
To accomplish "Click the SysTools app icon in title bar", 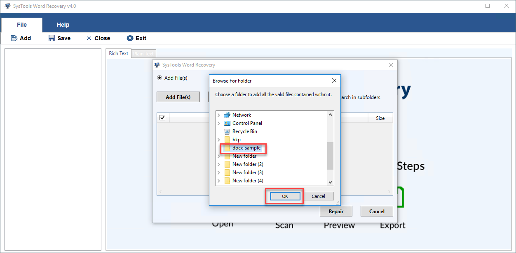I will 7,6.
